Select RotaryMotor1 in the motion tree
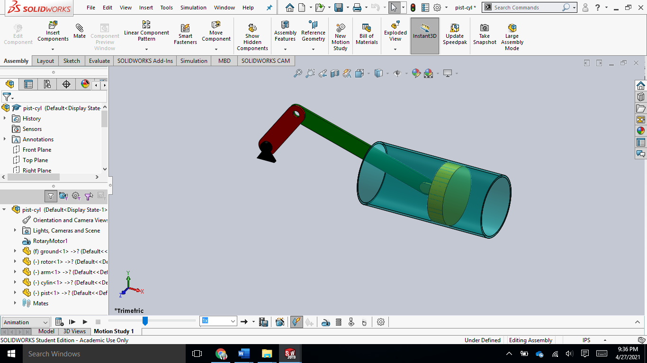This screenshot has width=647, height=363. [50, 241]
